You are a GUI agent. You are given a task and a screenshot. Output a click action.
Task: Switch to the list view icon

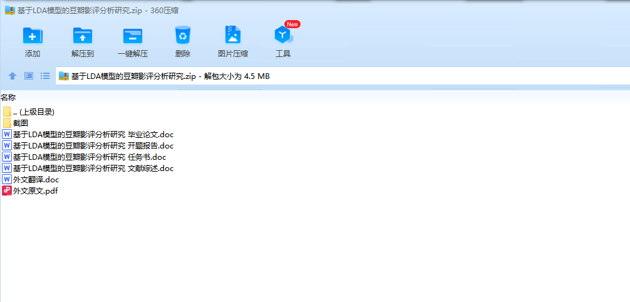(45, 76)
